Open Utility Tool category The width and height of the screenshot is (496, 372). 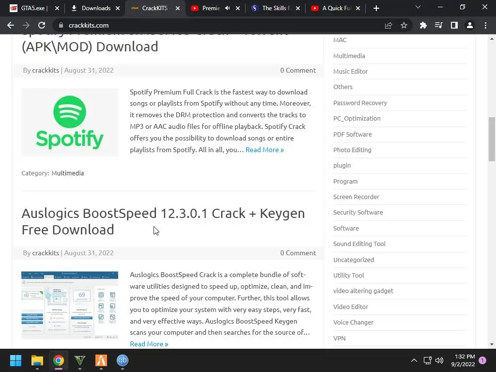(x=349, y=275)
